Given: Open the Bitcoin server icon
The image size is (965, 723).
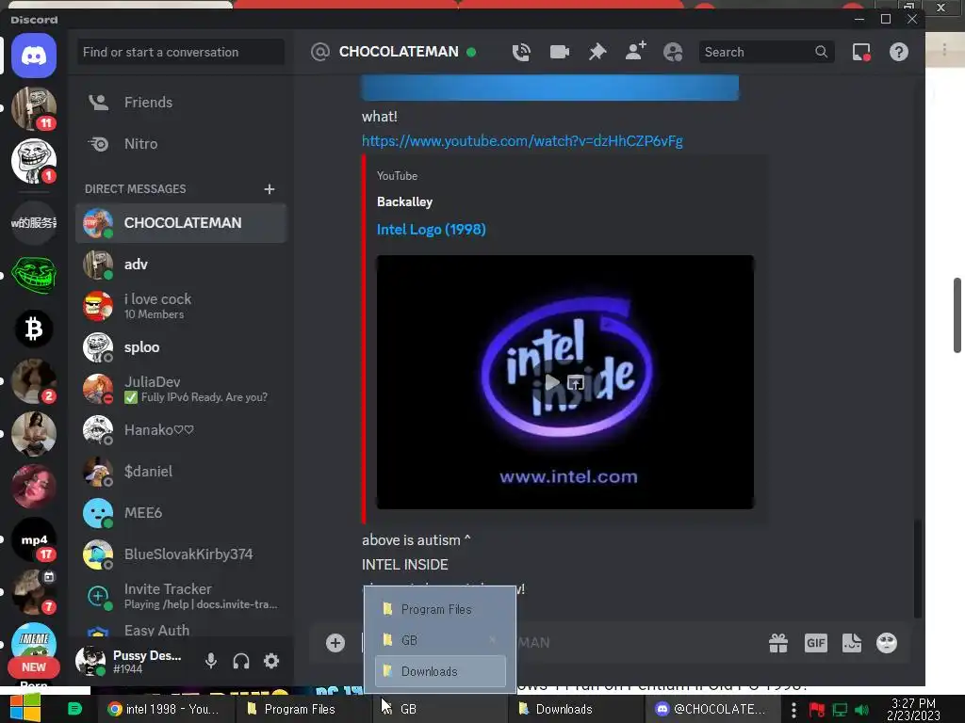Looking at the screenshot, I should (34, 329).
